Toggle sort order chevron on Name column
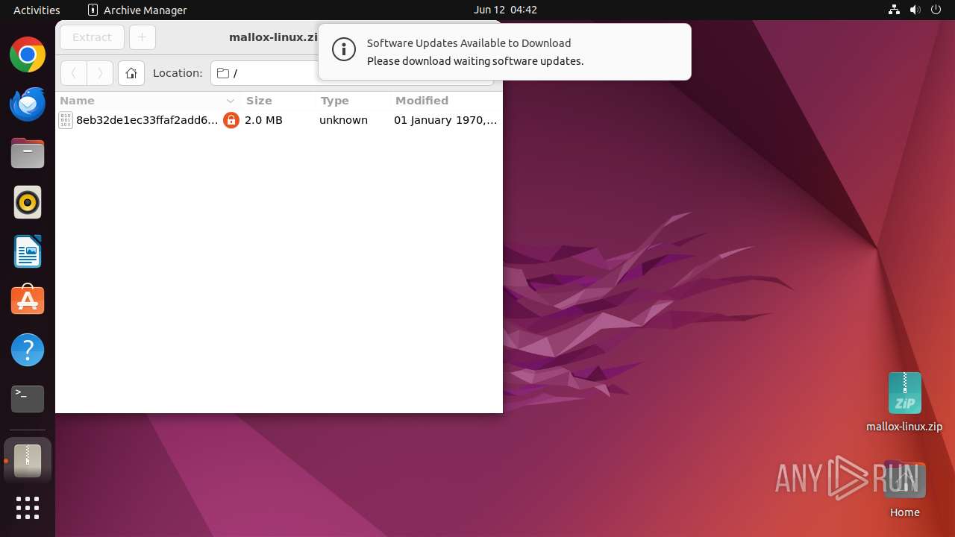 click(231, 101)
